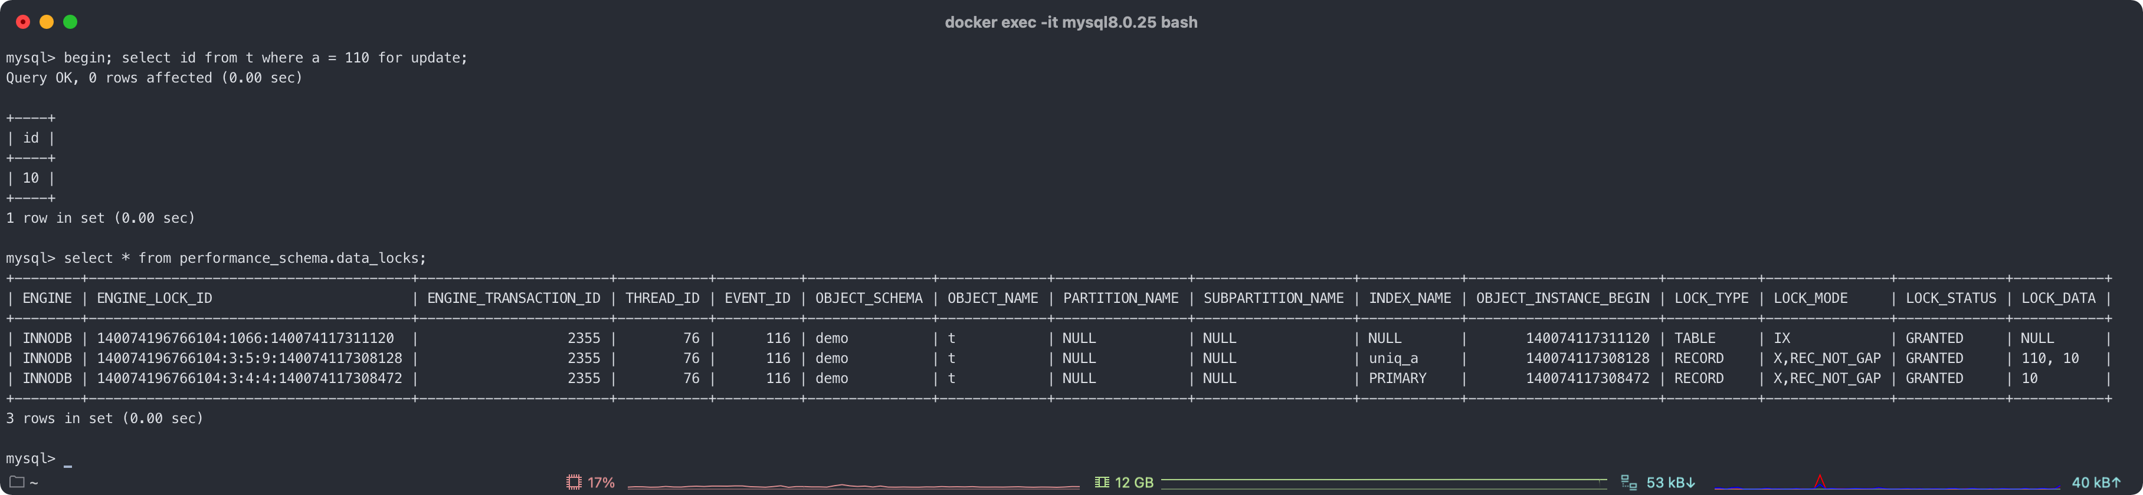Click the ENGINE_LOCK_ID column header text
This screenshot has height=495, width=2143.
click(155, 298)
